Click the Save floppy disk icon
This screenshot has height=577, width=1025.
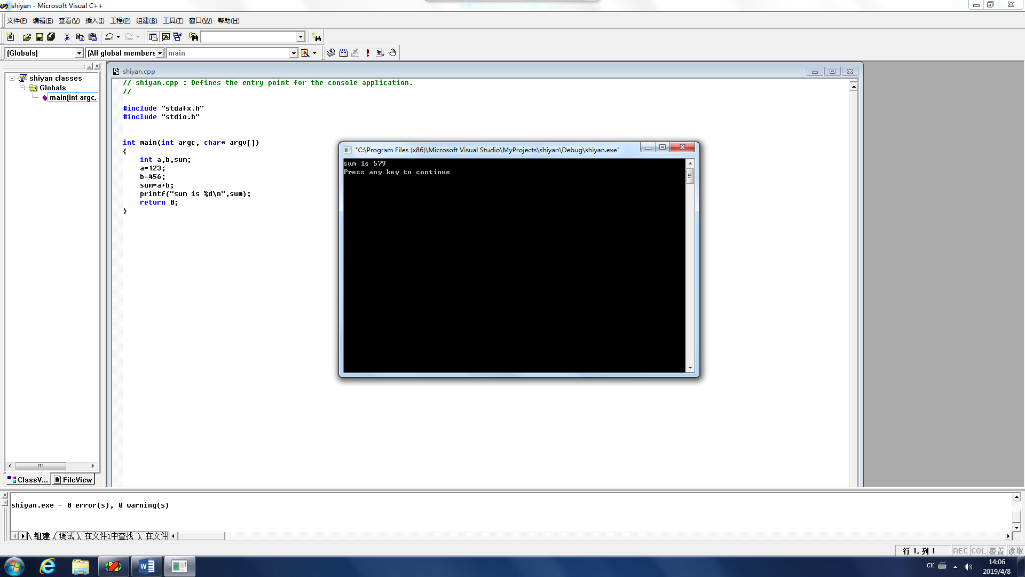click(x=39, y=37)
